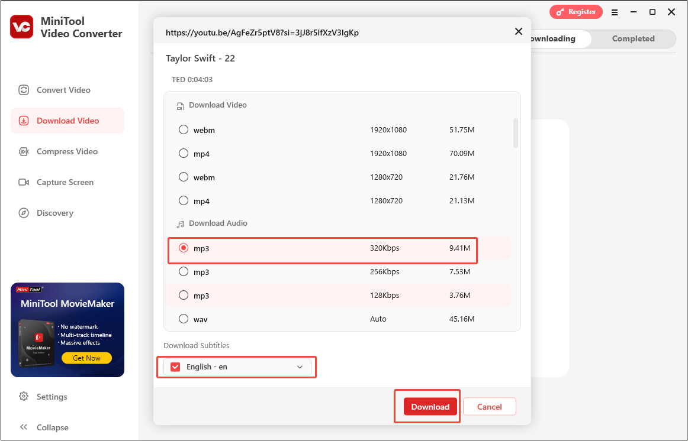Screen dimensions: 688x441
Task: Open the hamburger menu icon
Action: 615,12
